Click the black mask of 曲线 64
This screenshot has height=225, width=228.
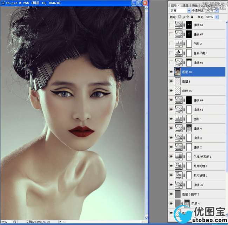(189, 100)
